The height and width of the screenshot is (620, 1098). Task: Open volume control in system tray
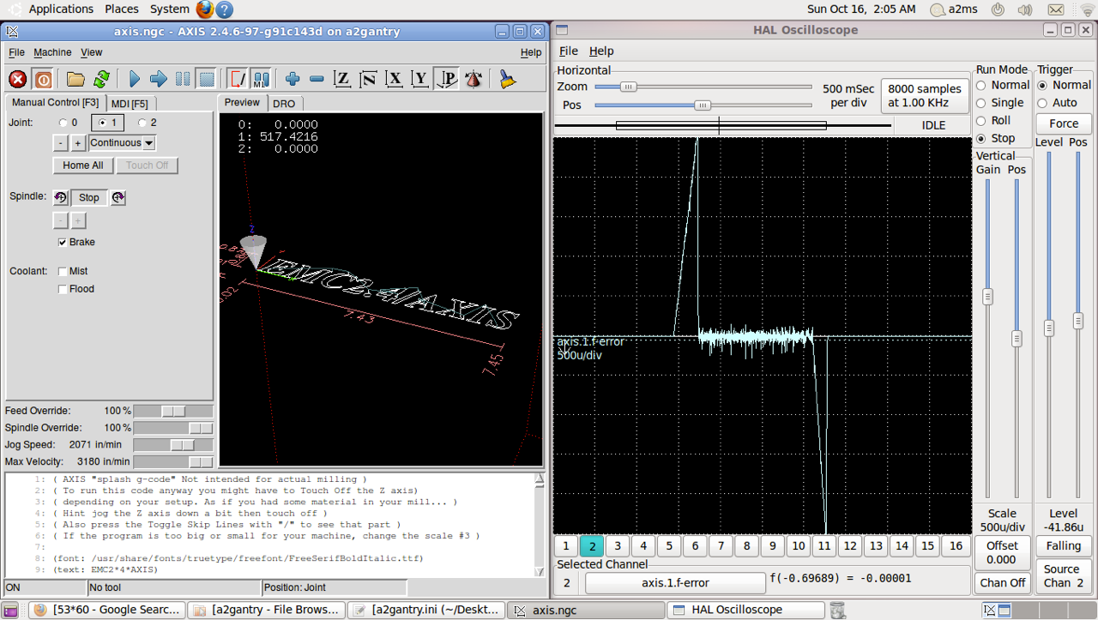(1024, 9)
